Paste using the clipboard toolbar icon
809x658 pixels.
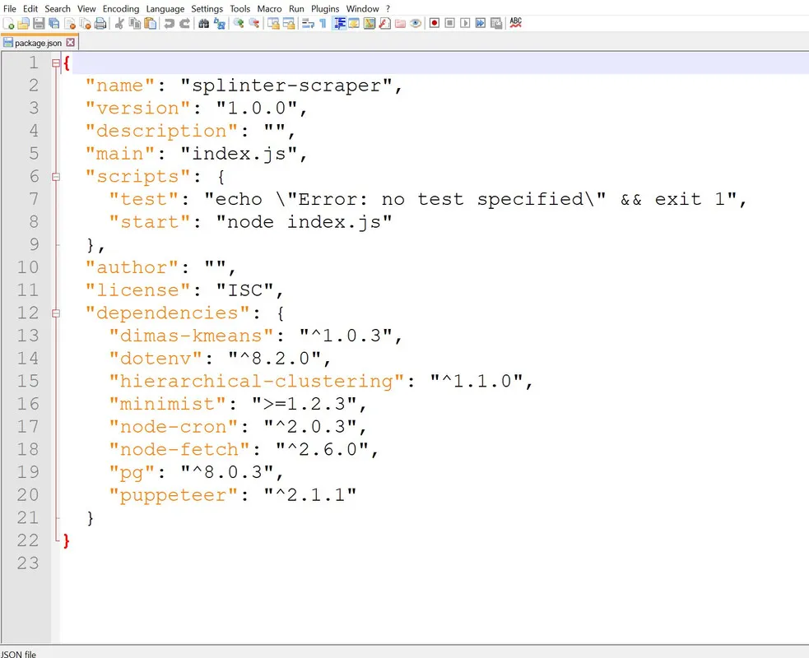tap(150, 23)
